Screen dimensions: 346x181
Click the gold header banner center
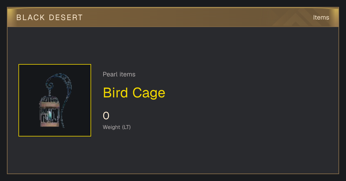pos(173,17)
